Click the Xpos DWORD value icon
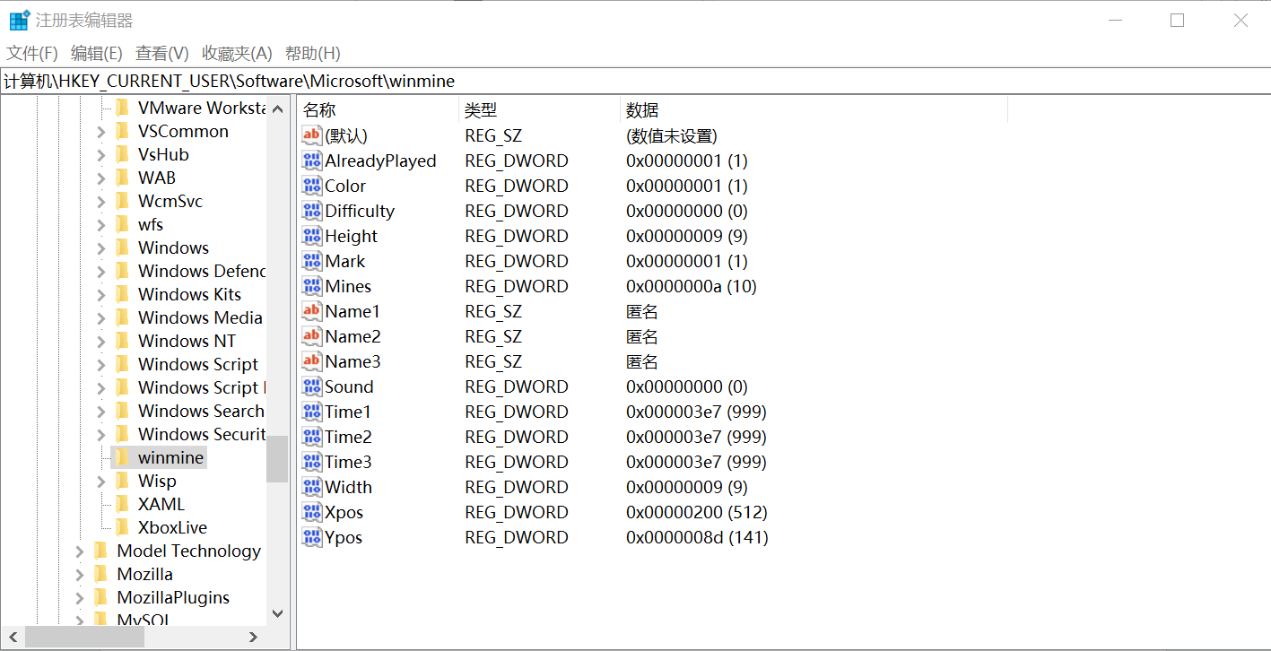 pos(312,512)
